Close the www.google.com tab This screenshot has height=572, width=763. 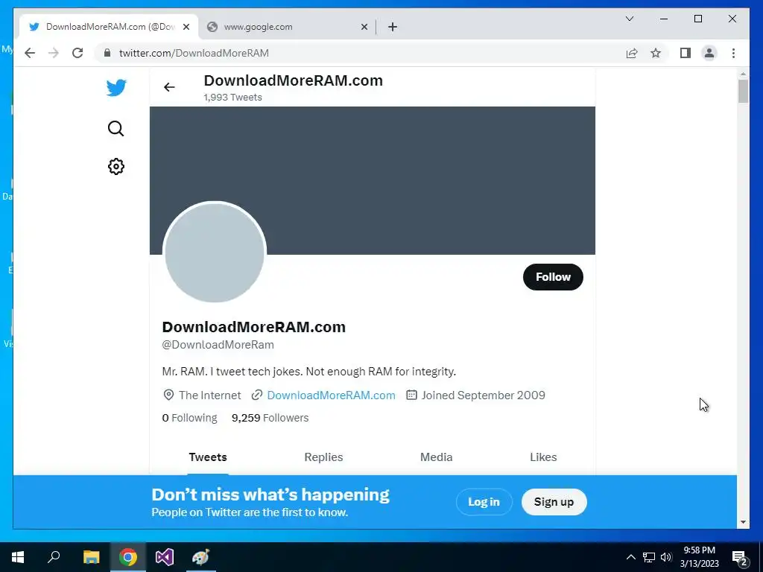click(x=364, y=27)
